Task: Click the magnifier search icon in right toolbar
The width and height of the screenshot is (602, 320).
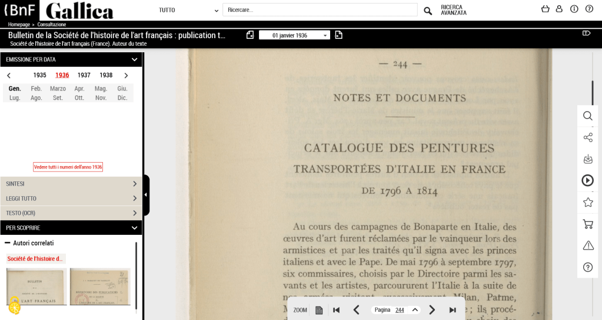Action: coord(587,116)
